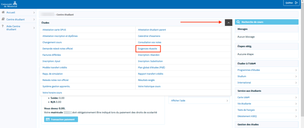This screenshot has width=304, height=128.
Task: Open Exigences réussite link
Action: click(x=147, y=49)
